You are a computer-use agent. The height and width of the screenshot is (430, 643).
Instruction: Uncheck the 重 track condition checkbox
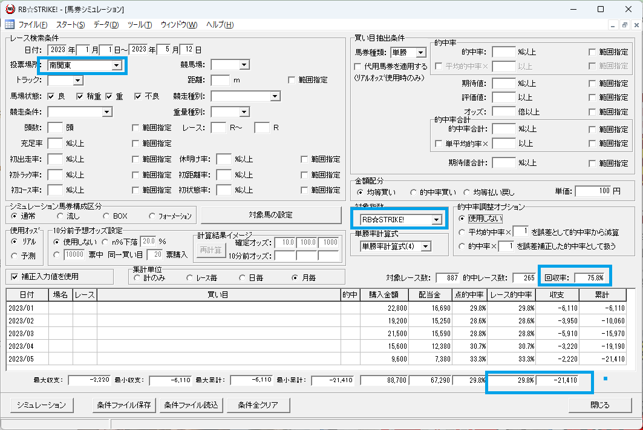(109, 96)
